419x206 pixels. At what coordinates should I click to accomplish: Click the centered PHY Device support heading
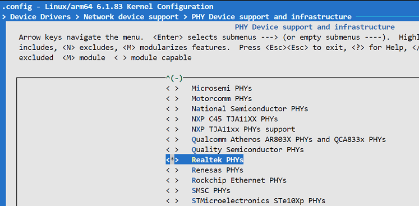[x=315, y=27]
